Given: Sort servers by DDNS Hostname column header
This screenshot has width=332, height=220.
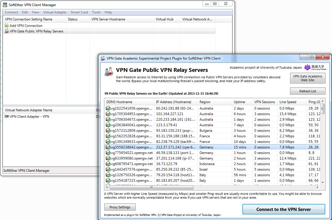Looking at the screenshot, I should coord(129,102).
